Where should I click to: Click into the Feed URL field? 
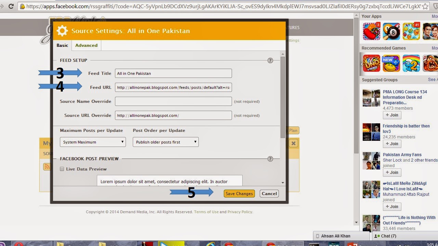click(173, 87)
